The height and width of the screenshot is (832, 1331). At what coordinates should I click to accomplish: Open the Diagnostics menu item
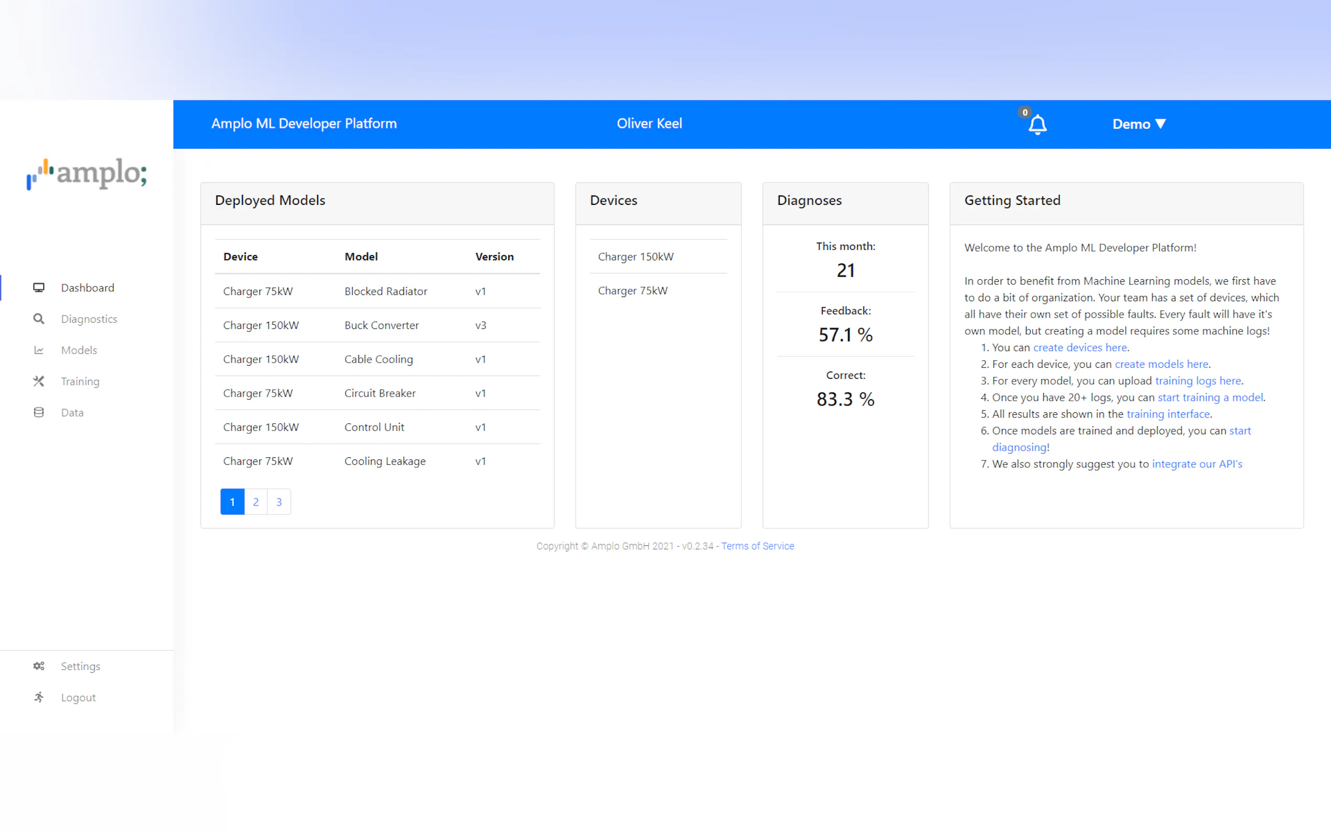(x=89, y=319)
